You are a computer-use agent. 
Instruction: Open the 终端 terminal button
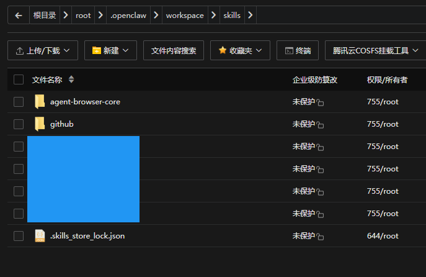(x=298, y=50)
